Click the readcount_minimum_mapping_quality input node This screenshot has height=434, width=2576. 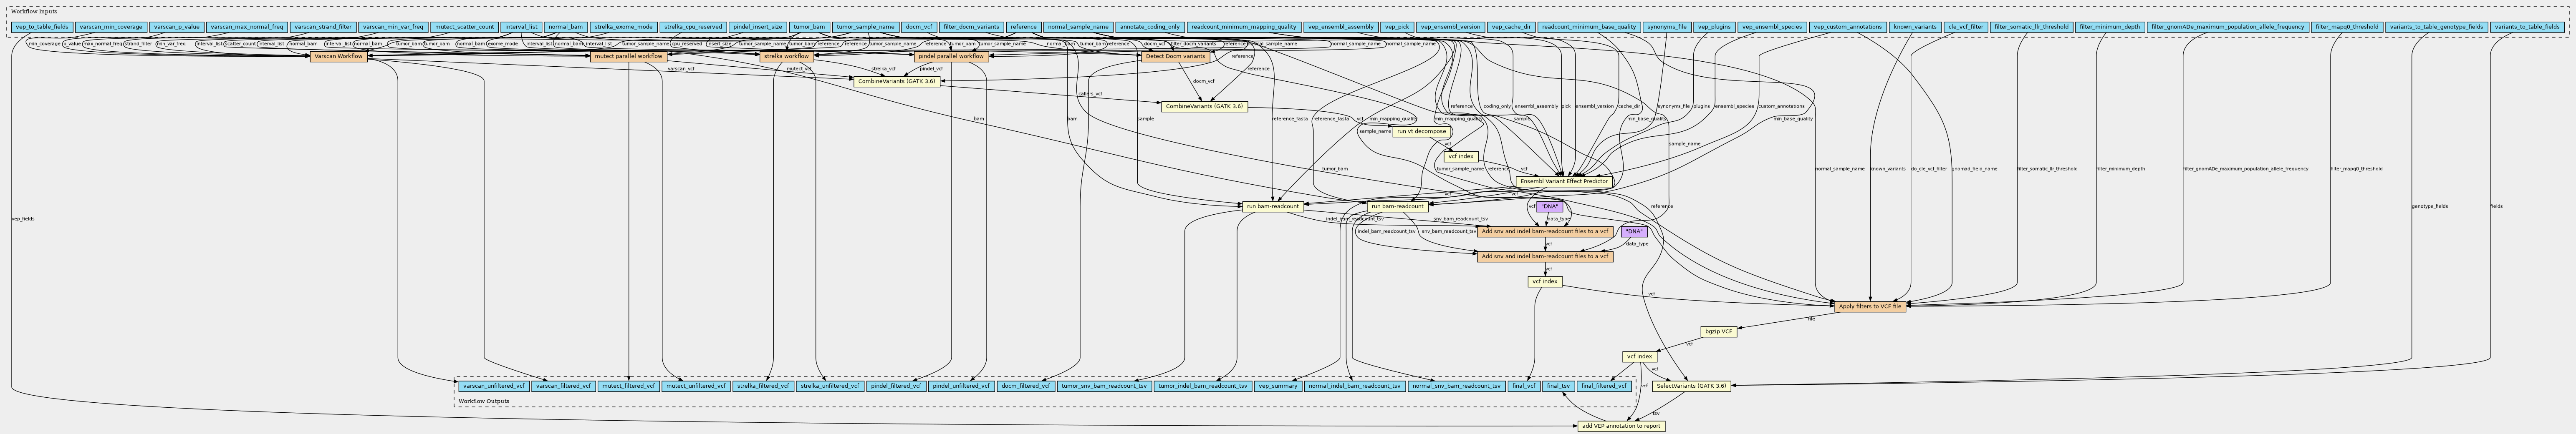pos(1244,27)
